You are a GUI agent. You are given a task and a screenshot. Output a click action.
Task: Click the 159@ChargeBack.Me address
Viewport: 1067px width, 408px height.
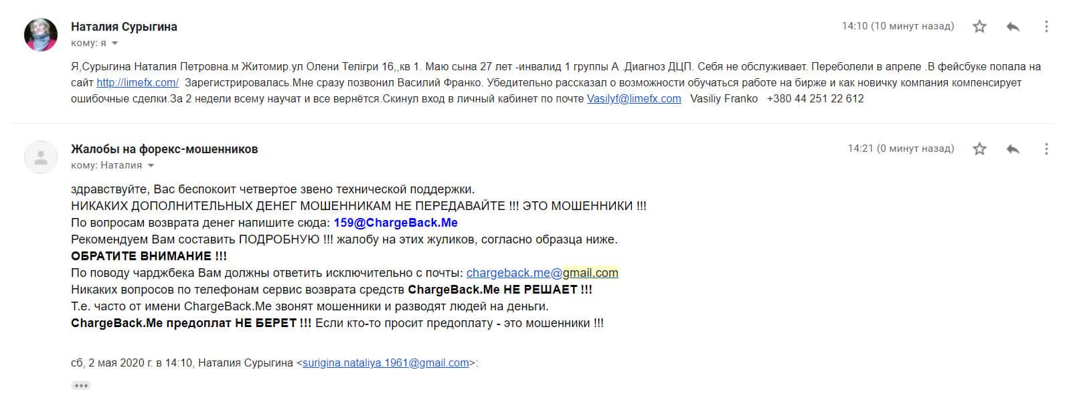(x=396, y=223)
